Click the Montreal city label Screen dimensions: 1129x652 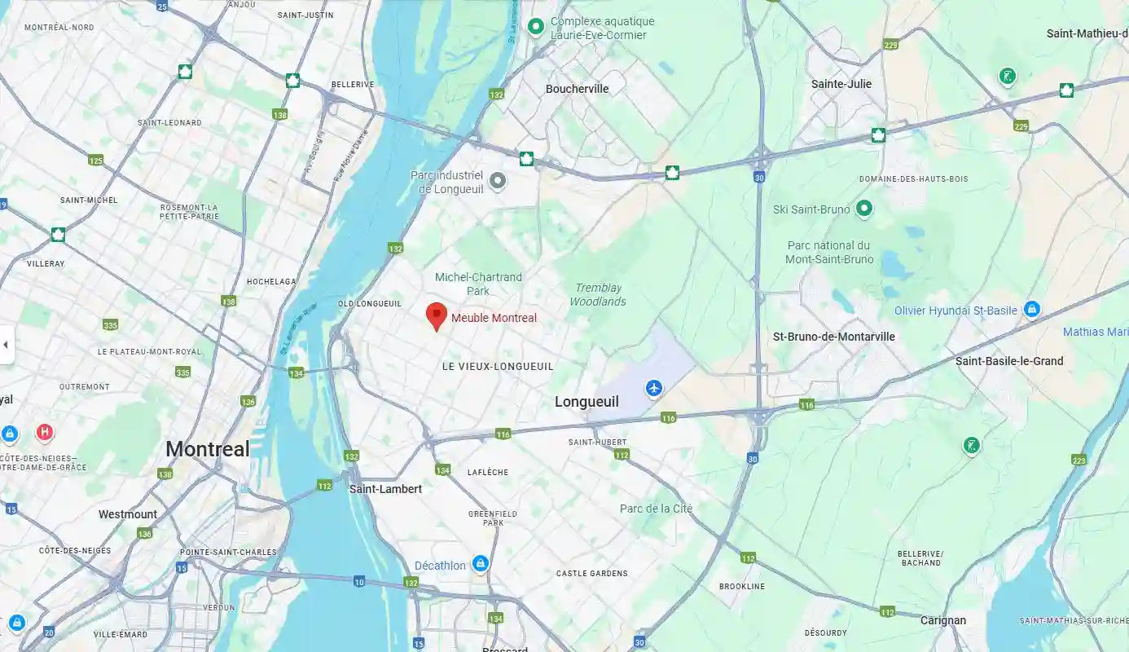point(208,448)
